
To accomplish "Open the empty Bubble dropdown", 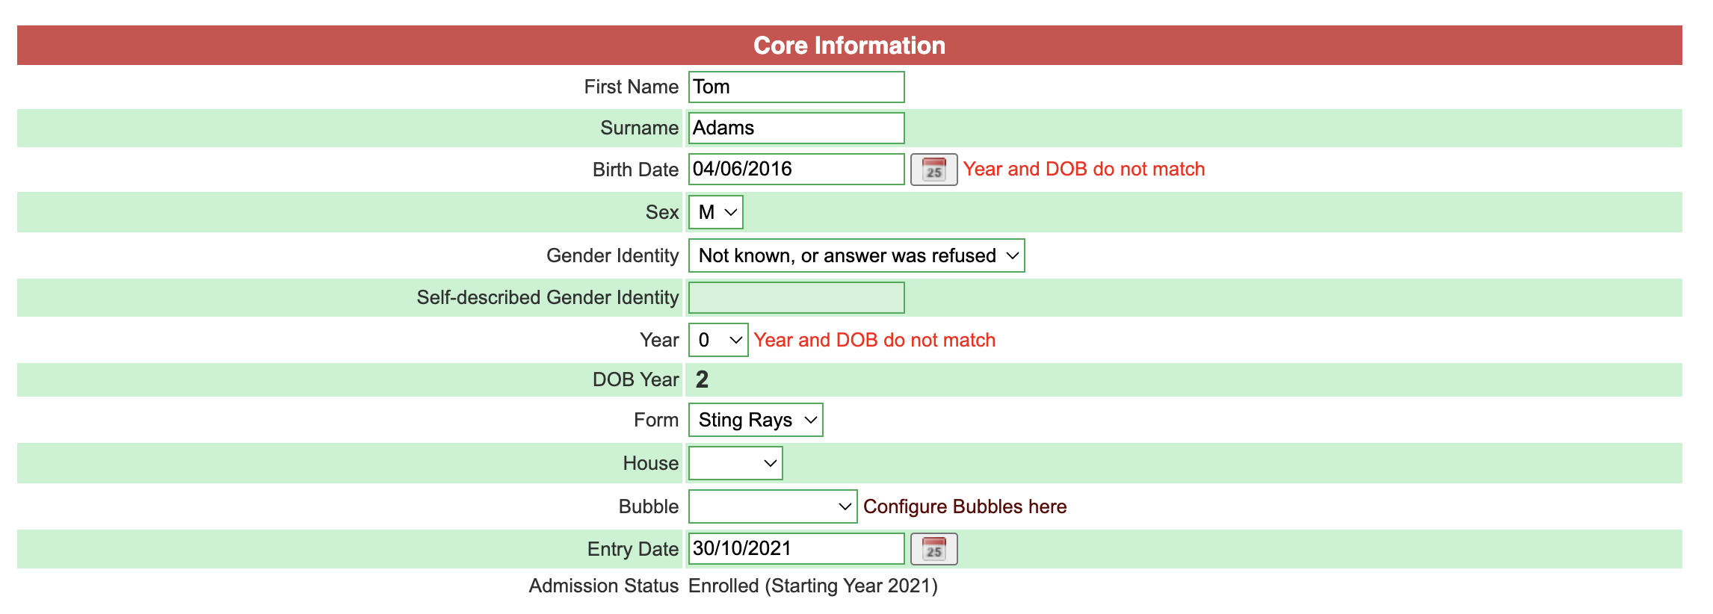I will (772, 506).
